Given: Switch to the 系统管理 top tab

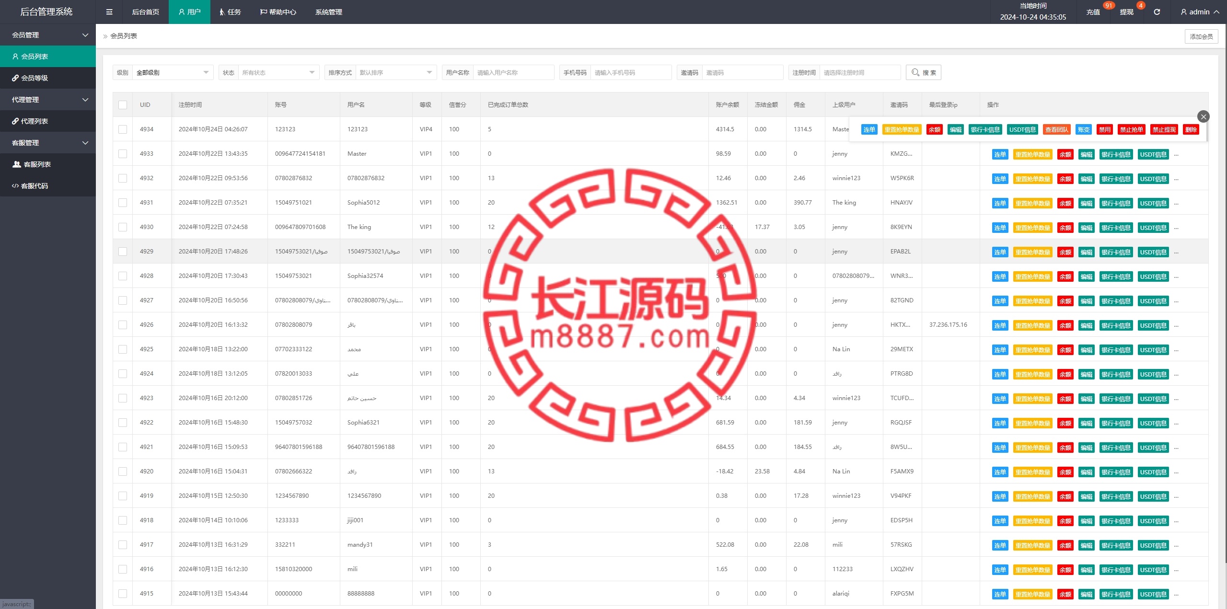Looking at the screenshot, I should coord(329,12).
